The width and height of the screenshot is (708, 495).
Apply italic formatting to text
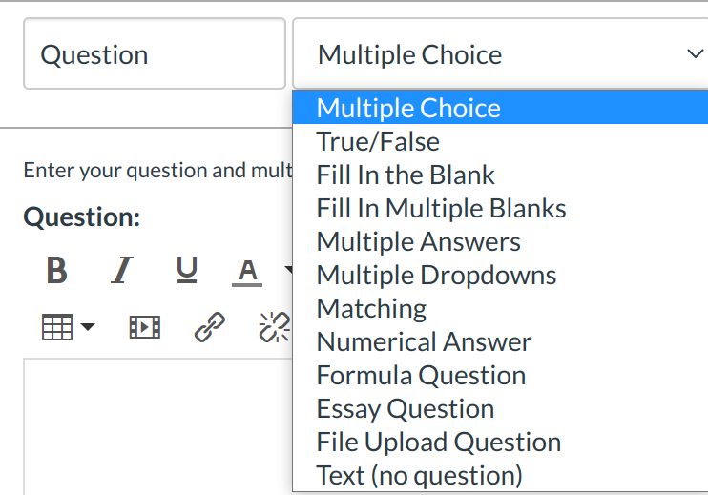121,272
